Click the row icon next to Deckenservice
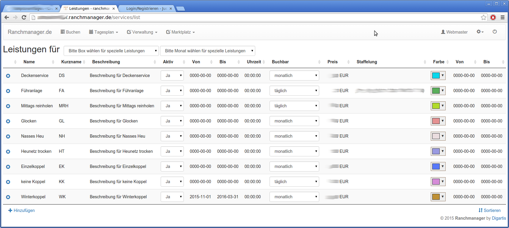 click(8, 76)
